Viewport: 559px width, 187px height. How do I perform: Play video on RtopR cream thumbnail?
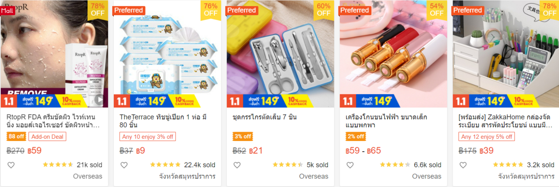(100, 100)
